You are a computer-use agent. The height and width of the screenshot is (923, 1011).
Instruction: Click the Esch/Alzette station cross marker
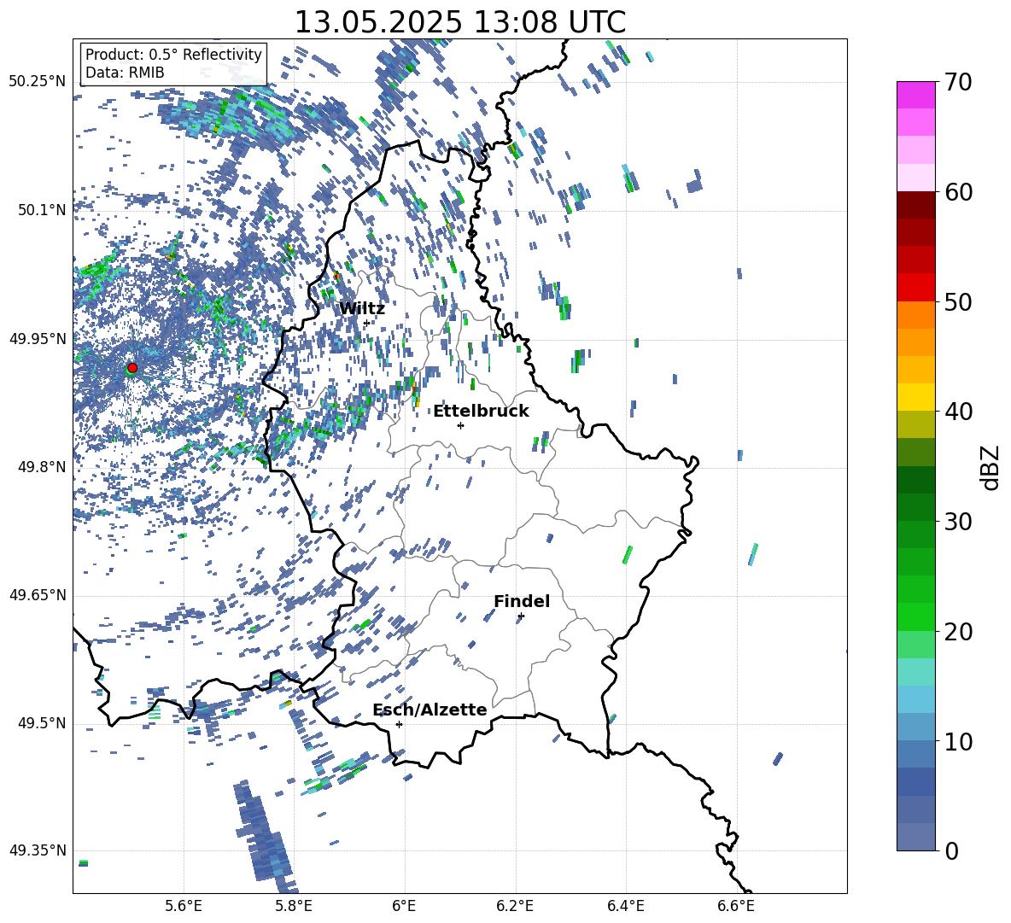(399, 724)
